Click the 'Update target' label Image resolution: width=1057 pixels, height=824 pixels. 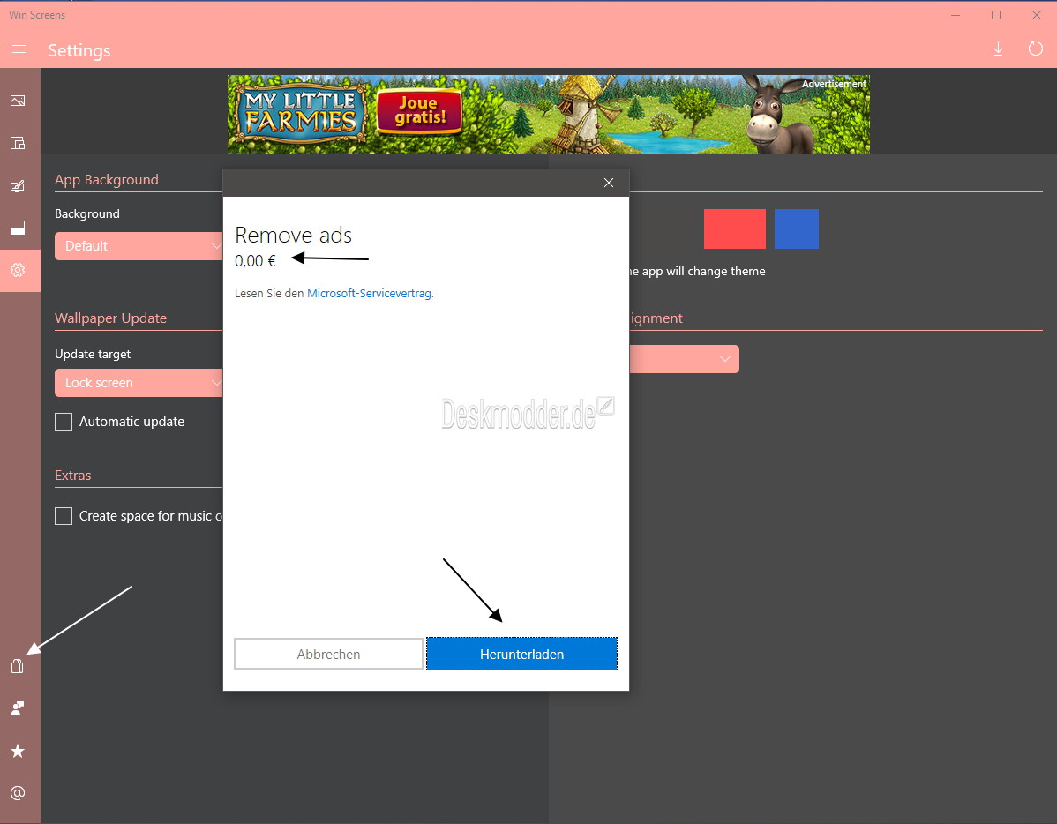coord(93,354)
